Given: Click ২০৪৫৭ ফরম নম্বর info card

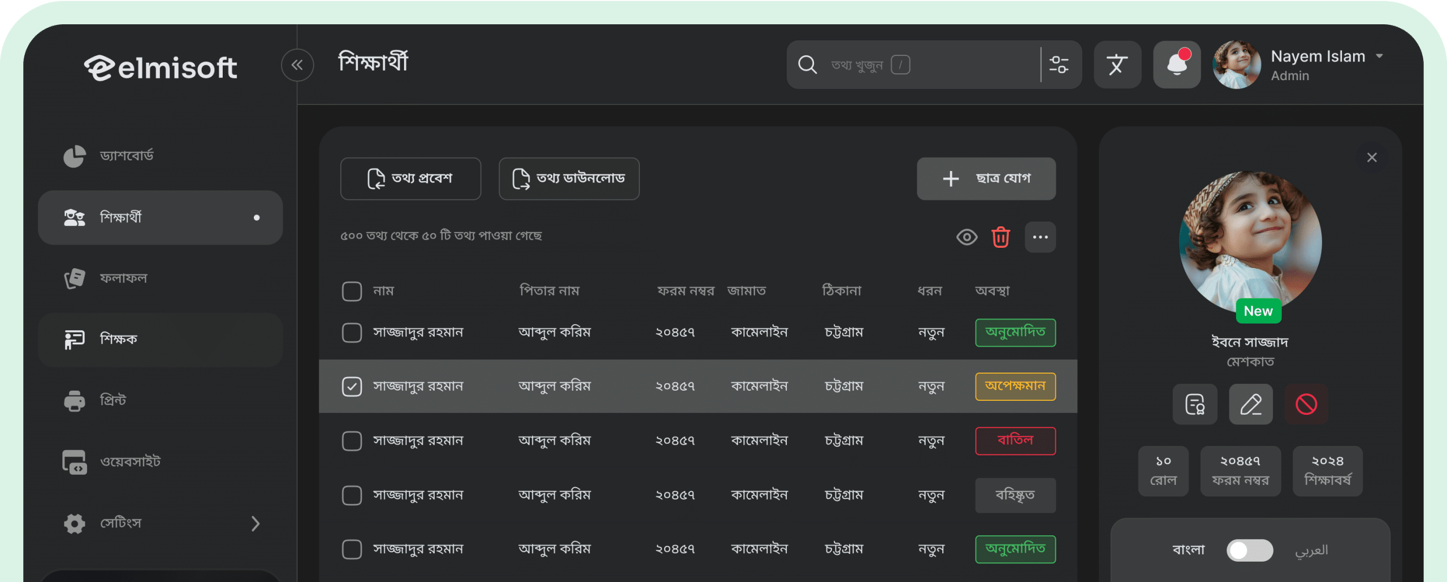Looking at the screenshot, I should click(x=1240, y=471).
